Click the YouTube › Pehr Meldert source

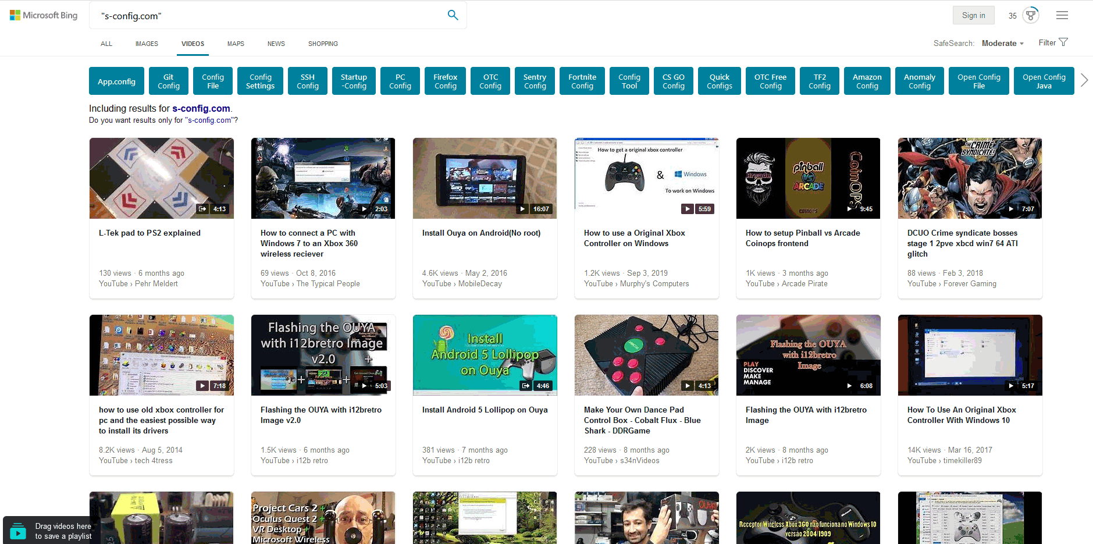point(138,284)
